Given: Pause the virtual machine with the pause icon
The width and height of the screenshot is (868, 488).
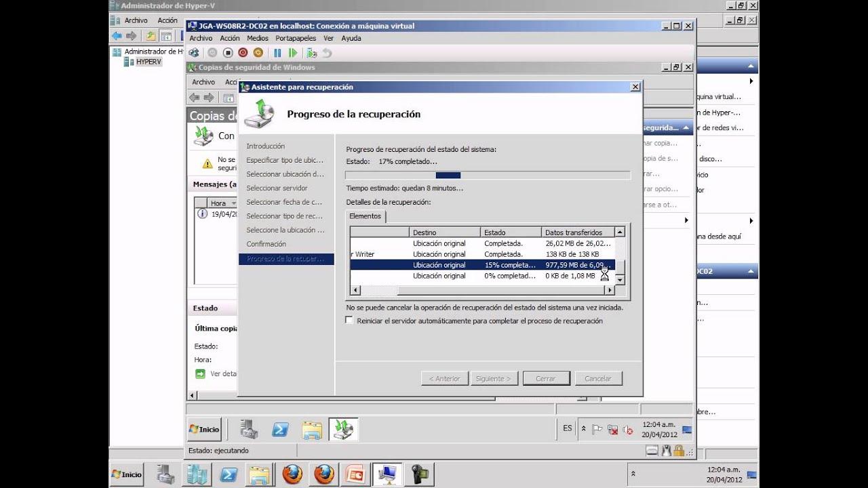Looking at the screenshot, I should (277, 53).
